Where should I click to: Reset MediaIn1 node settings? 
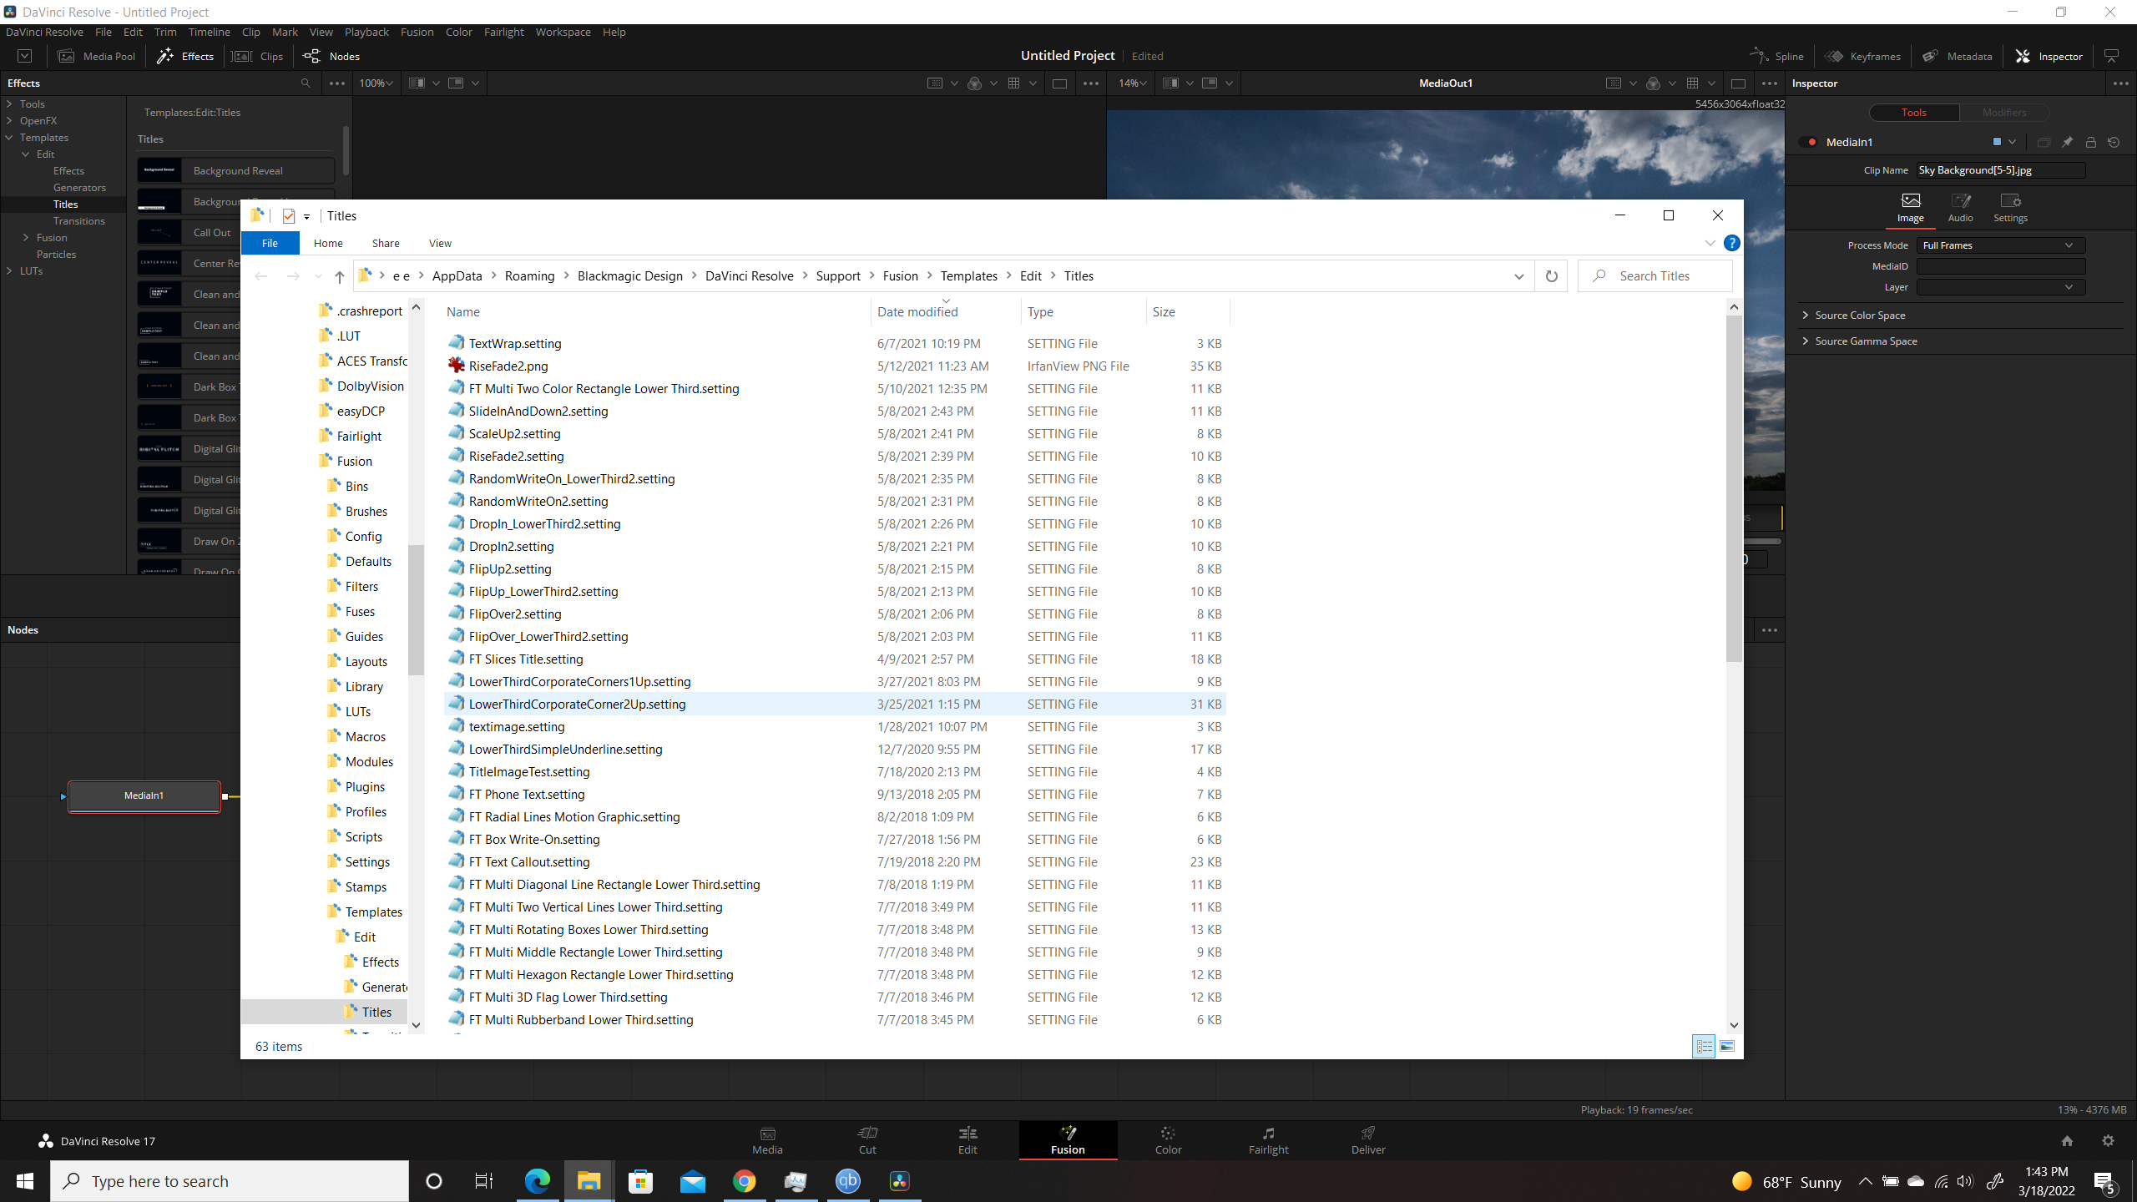tap(2114, 143)
